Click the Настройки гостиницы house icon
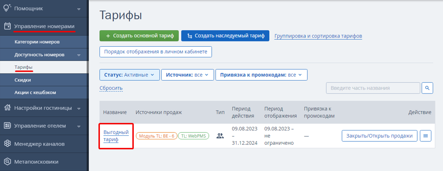Screen dimensions: 443x171 pyautogui.click(x=7, y=108)
